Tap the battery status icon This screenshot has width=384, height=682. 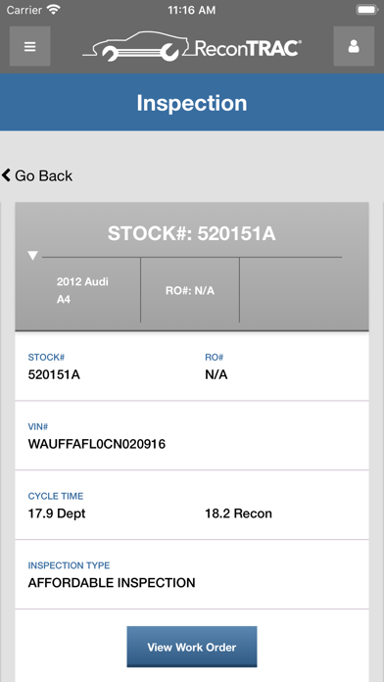368,10
